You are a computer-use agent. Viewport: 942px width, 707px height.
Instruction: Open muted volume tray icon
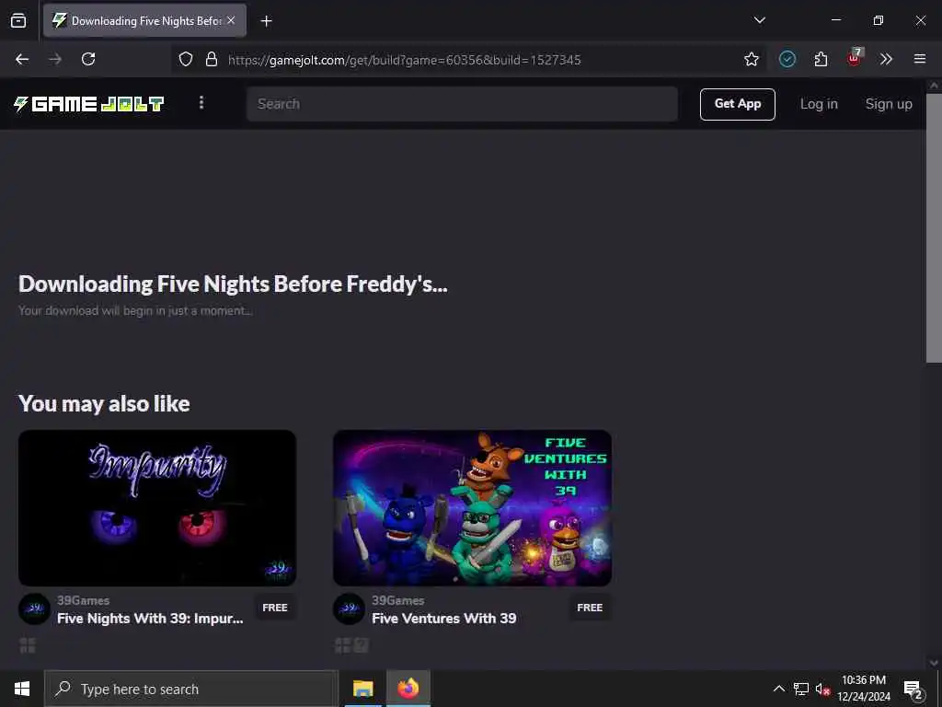822,689
